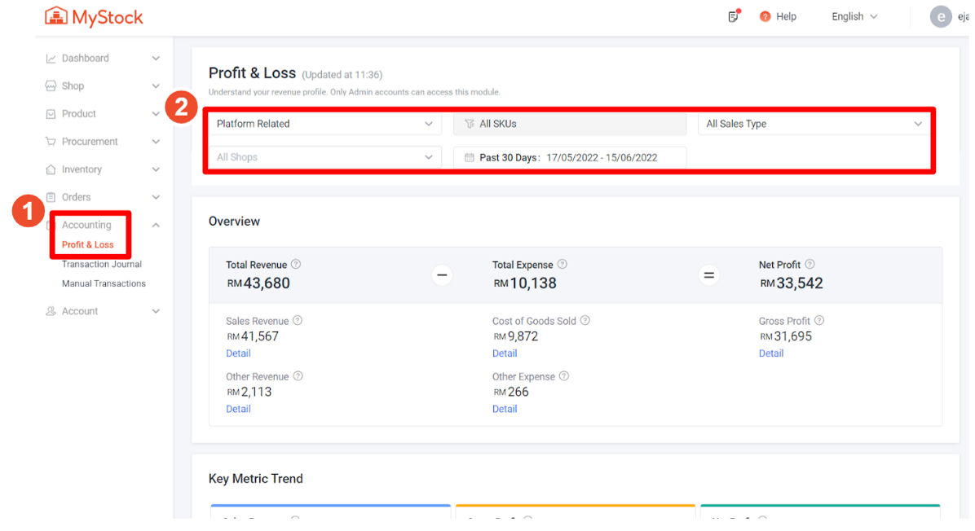The image size is (975, 531).
Task: Open the notifications notes icon in header
Action: [x=733, y=16]
